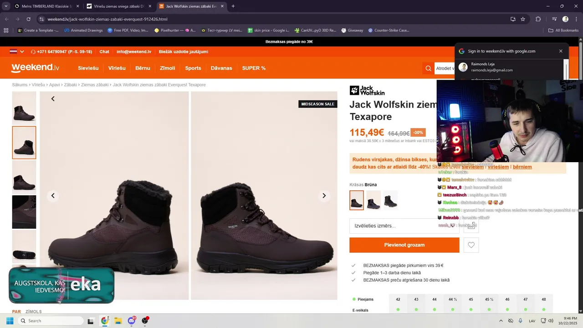The image size is (583, 328).
Task: Open the Chrome apps grid icon
Action: (6, 31)
